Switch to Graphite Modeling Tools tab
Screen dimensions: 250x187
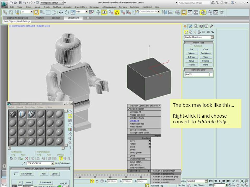pos(17,18)
